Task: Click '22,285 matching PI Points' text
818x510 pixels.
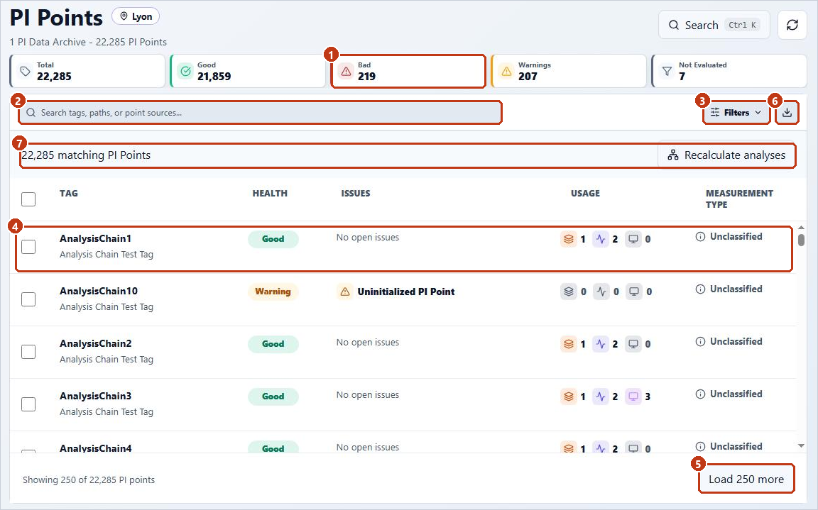Action: 86,155
